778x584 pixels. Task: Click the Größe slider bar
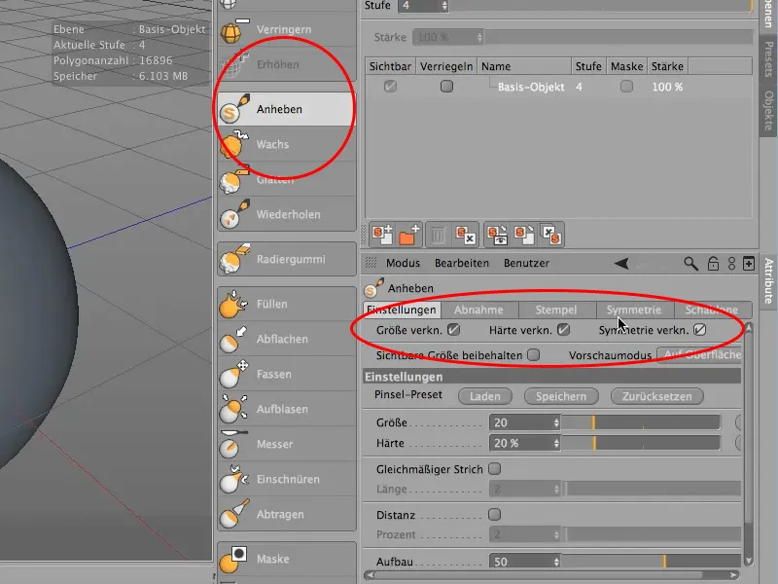pos(641,422)
